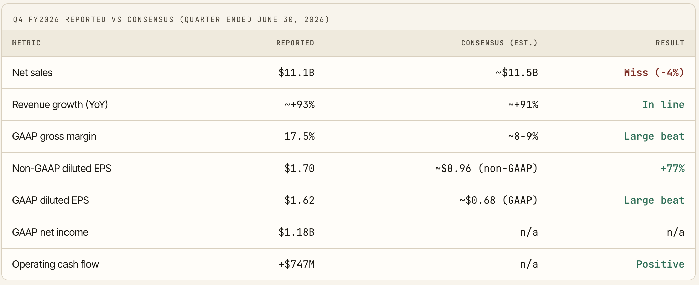
Task: Click the $1.18B net income value
Action: point(296,232)
